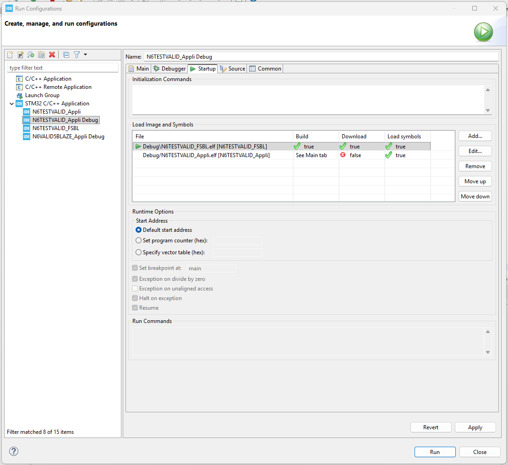Click the Move down button
This screenshot has height=465, width=508.
pyautogui.click(x=475, y=197)
